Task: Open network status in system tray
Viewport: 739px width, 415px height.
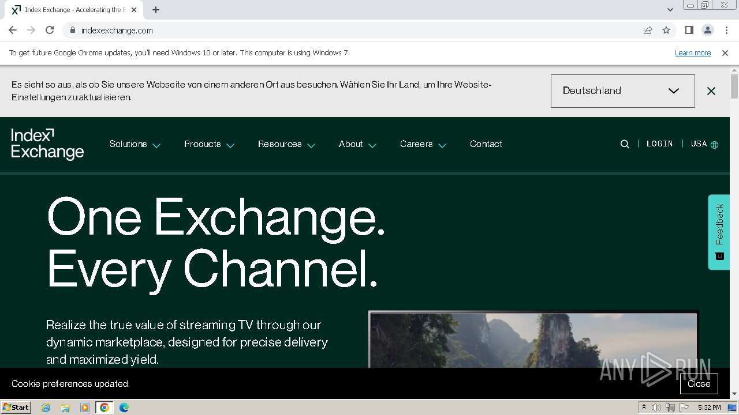Action: 670,408
